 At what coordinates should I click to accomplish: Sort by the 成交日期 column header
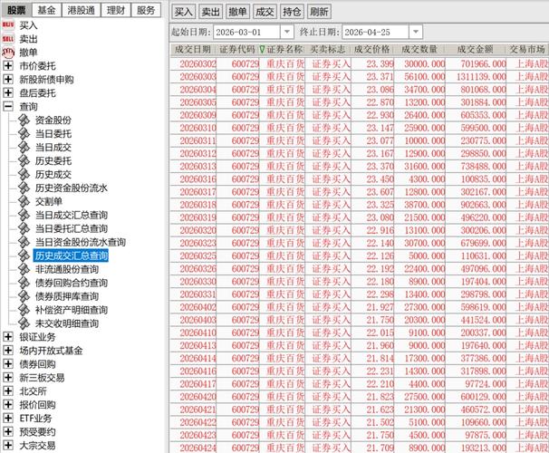(193, 49)
